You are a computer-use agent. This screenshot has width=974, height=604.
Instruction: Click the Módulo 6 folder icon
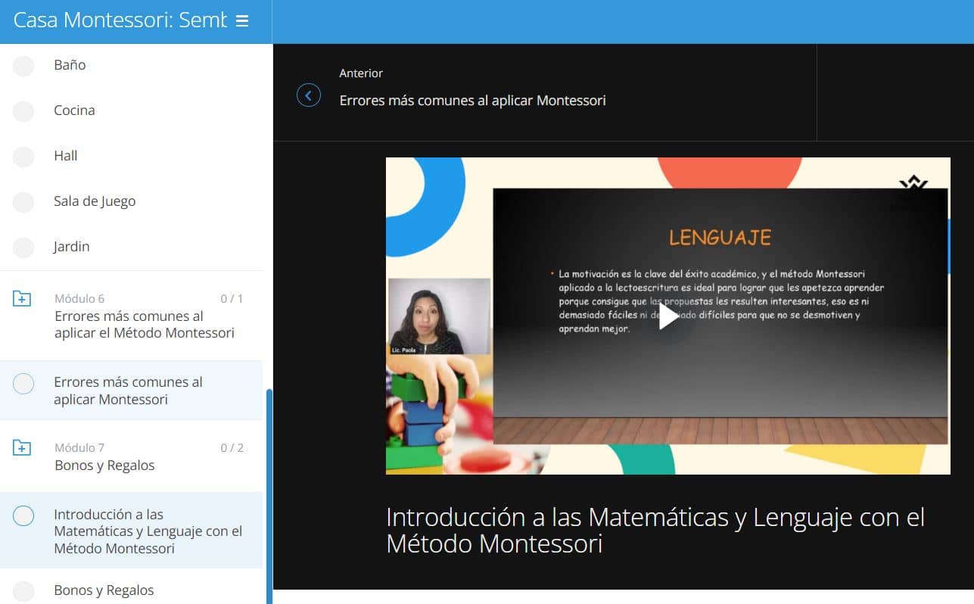(x=23, y=299)
